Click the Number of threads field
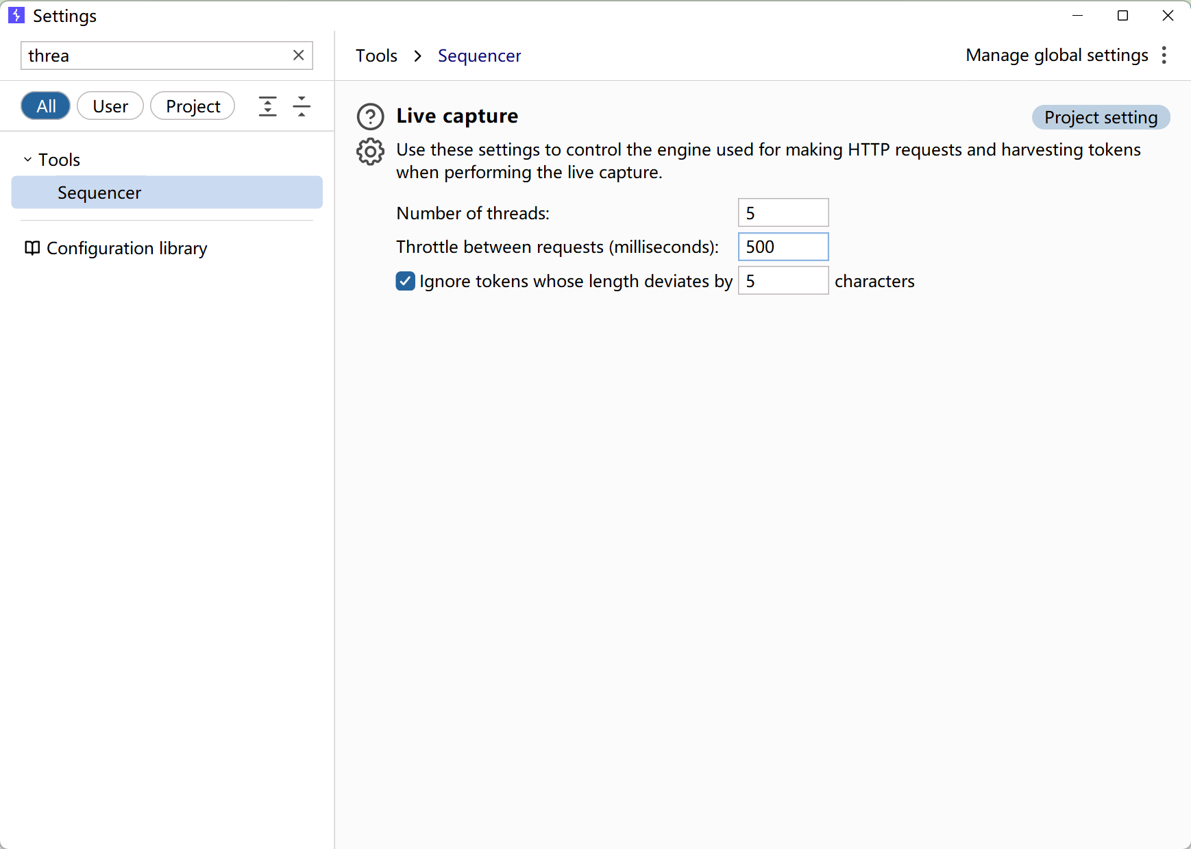The image size is (1191, 849). point(783,213)
